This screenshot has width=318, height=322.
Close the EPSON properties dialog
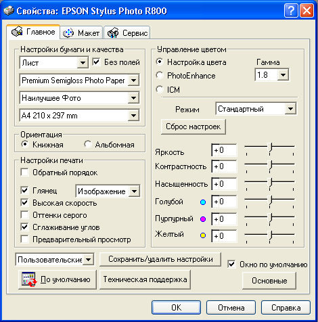(x=306, y=10)
